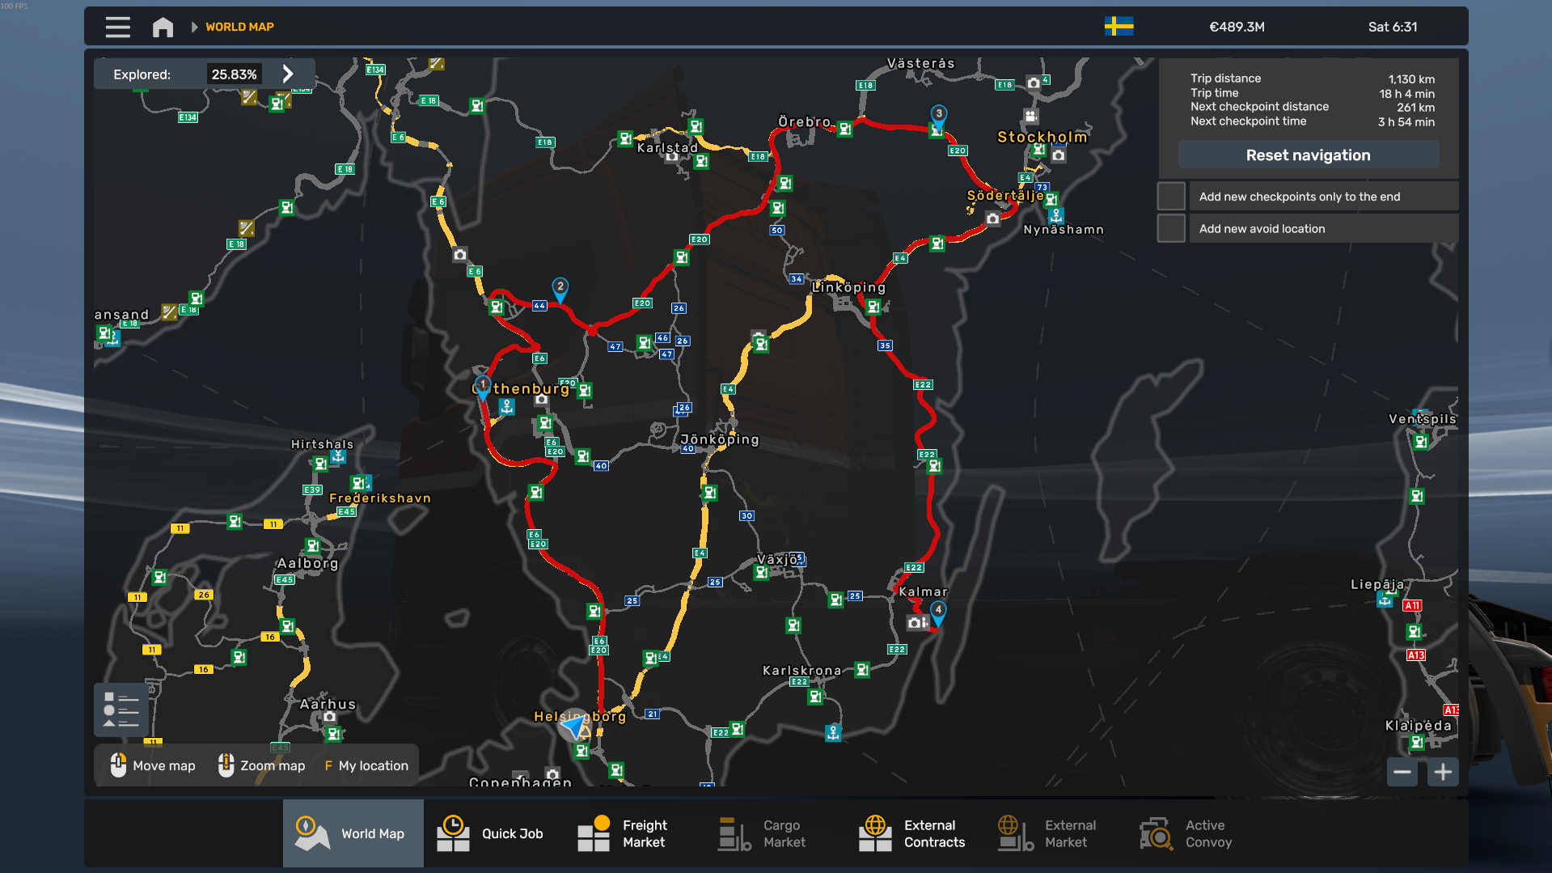The width and height of the screenshot is (1552, 873).
Task: Click the WORLD MAP breadcrumb arrow
Action: 194,27
